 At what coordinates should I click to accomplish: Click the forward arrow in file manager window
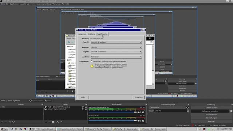[73, 42]
